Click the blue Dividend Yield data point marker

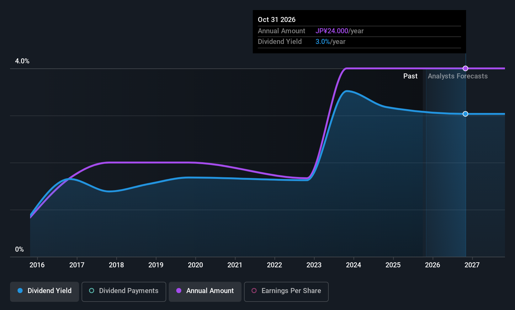click(x=465, y=114)
